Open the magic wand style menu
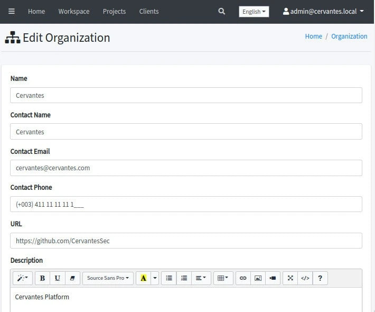The height and width of the screenshot is (312, 375). tap(23, 278)
